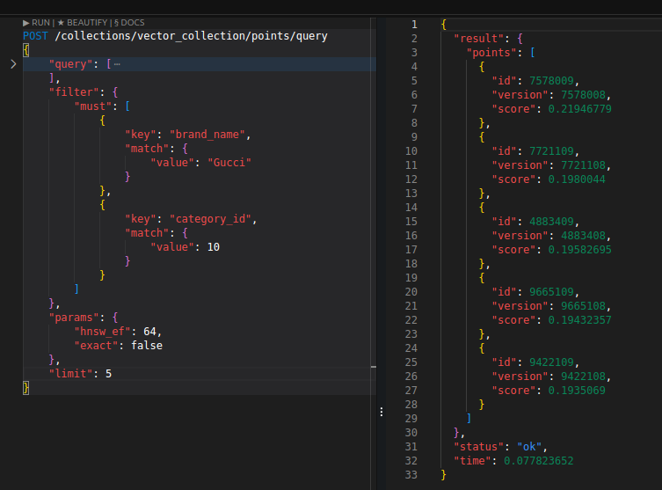Run the POST query request
The width and height of the screenshot is (662, 490).
[38, 22]
